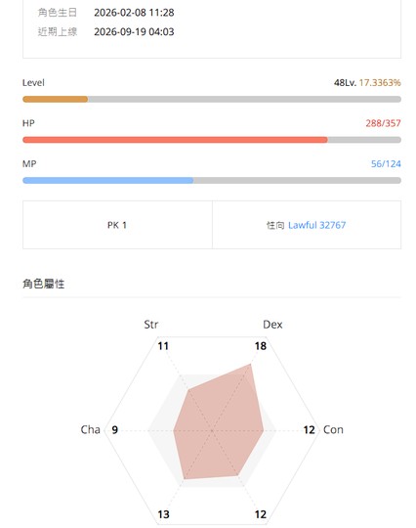
Task: Click the 288/357 HP value text
Action: click(x=383, y=123)
